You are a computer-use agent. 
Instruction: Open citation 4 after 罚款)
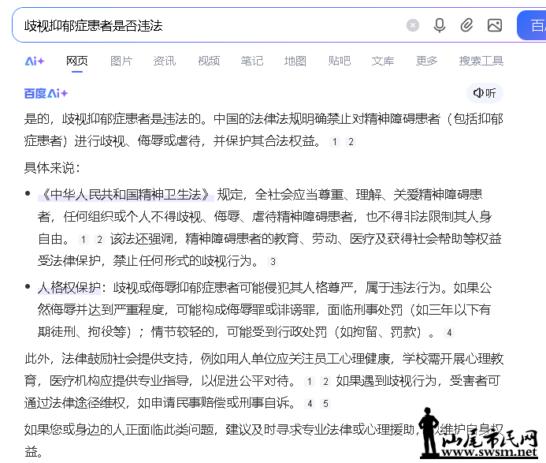click(449, 333)
